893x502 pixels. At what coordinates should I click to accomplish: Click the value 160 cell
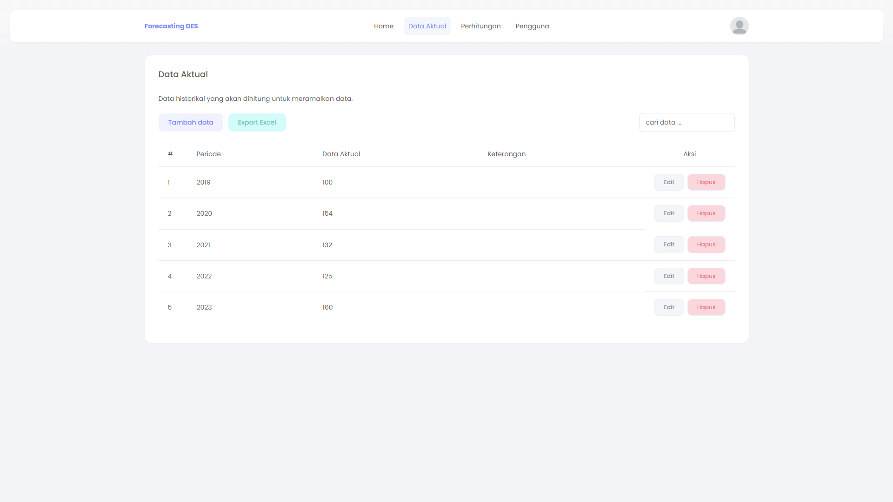pos(327,307)
